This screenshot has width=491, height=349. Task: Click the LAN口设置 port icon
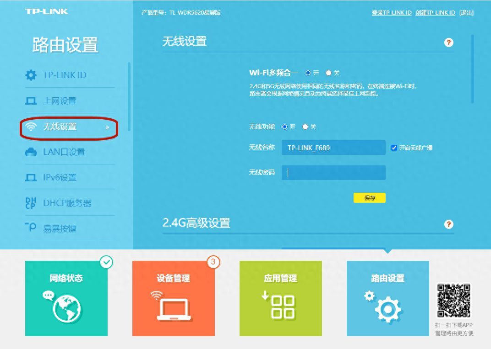click(31, 152)
